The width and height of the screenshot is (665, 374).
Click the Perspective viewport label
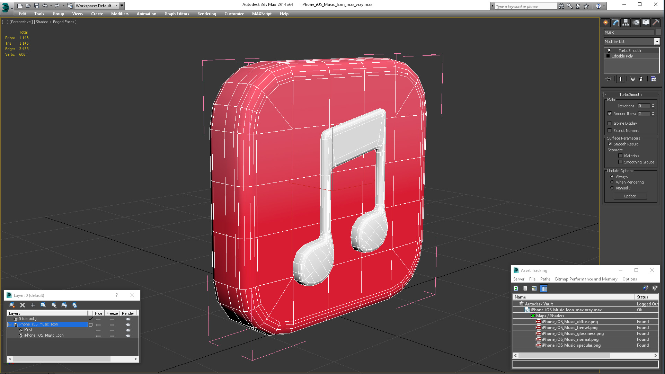(x=21, y=22)
